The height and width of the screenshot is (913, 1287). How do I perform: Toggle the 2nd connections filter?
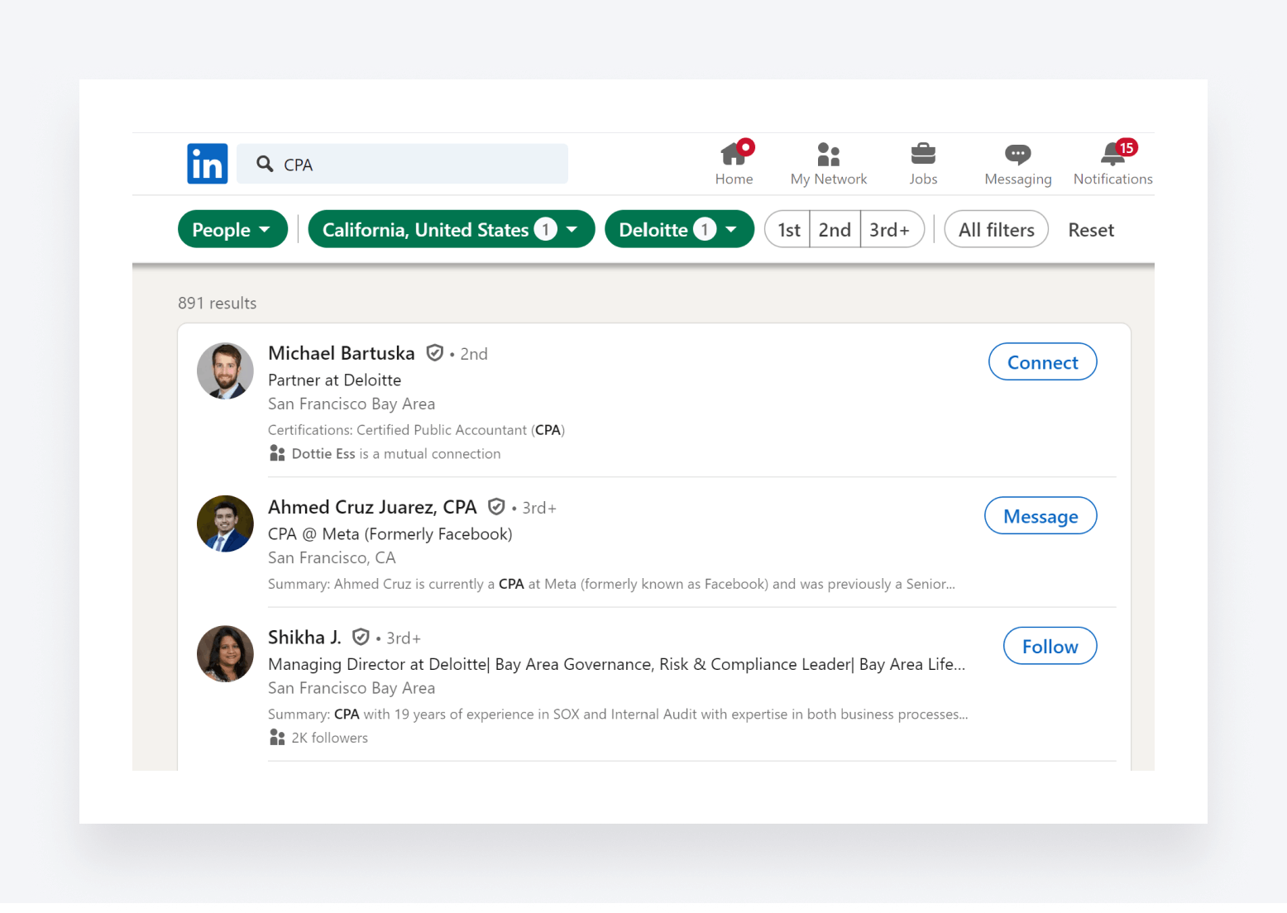(835, 230)
